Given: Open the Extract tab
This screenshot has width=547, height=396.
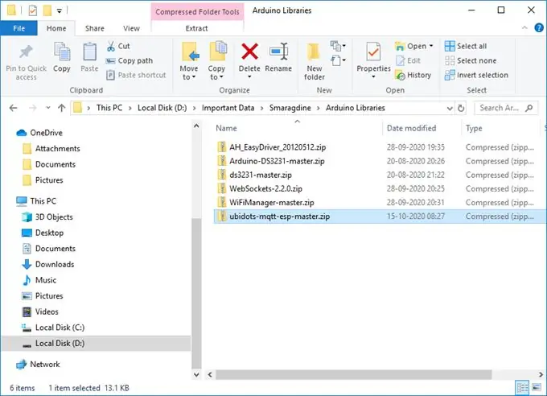Looking at the screenshot, I should click(197, 28).
